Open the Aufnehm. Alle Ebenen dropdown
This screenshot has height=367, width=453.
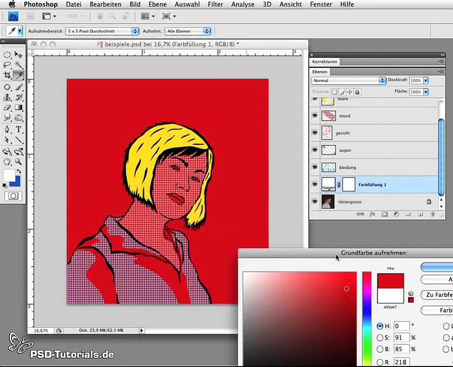[188, 31]
